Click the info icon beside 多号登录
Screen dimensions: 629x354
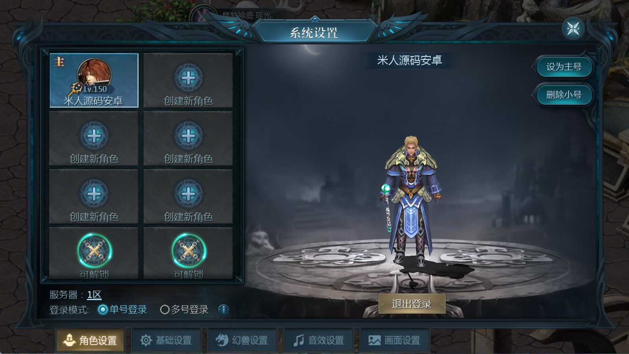(223, 310)
